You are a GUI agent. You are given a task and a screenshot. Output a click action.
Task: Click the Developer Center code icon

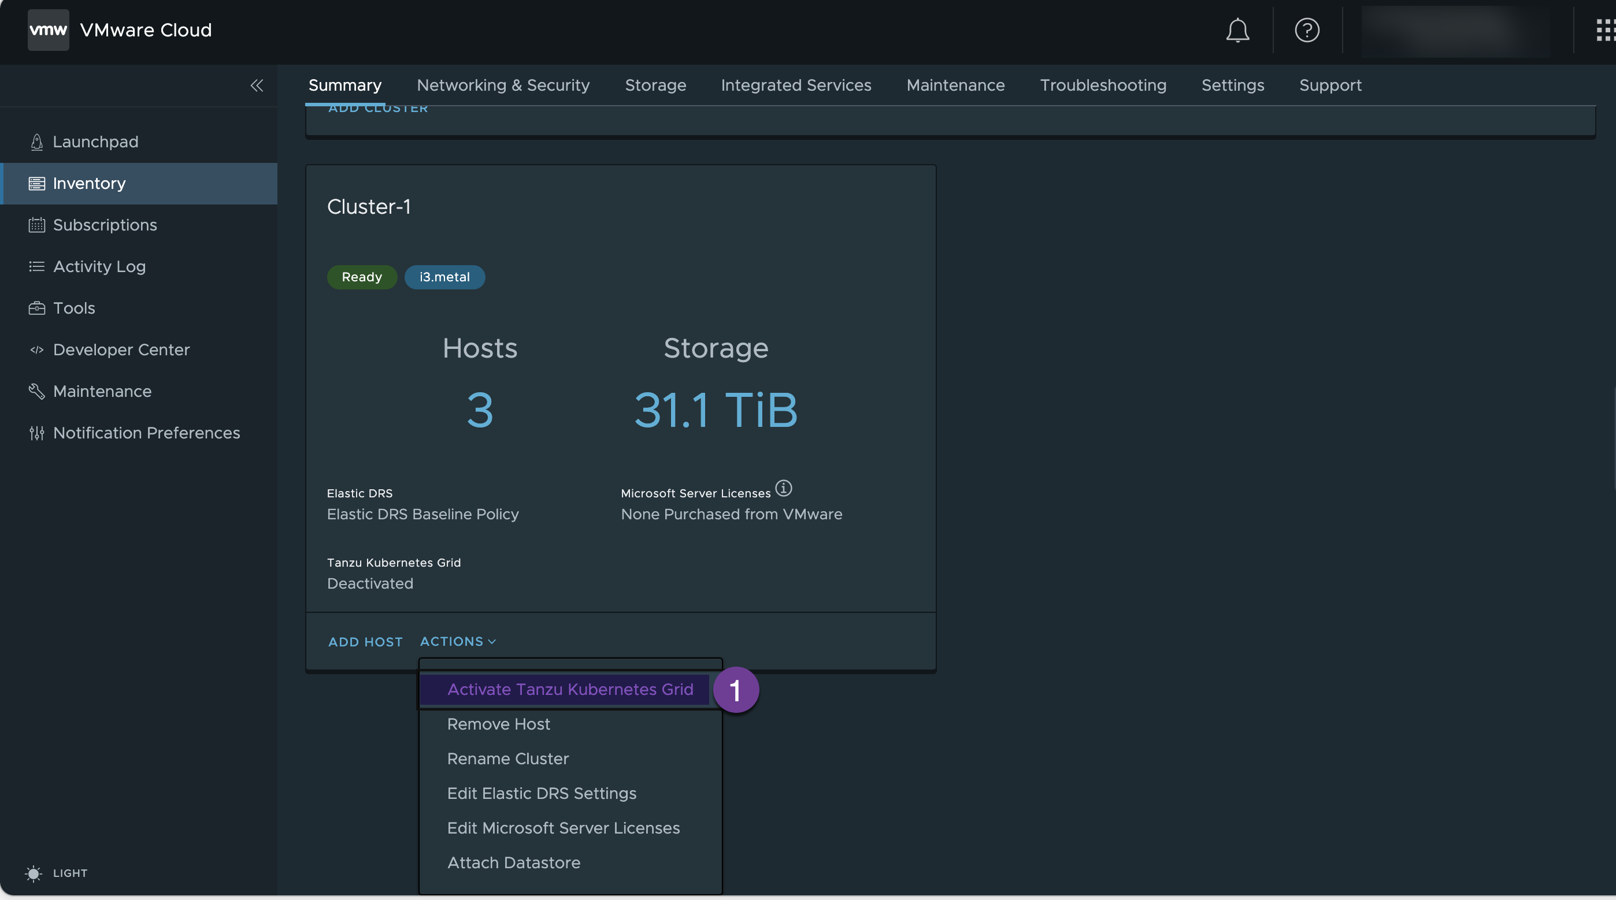(37, 349)
